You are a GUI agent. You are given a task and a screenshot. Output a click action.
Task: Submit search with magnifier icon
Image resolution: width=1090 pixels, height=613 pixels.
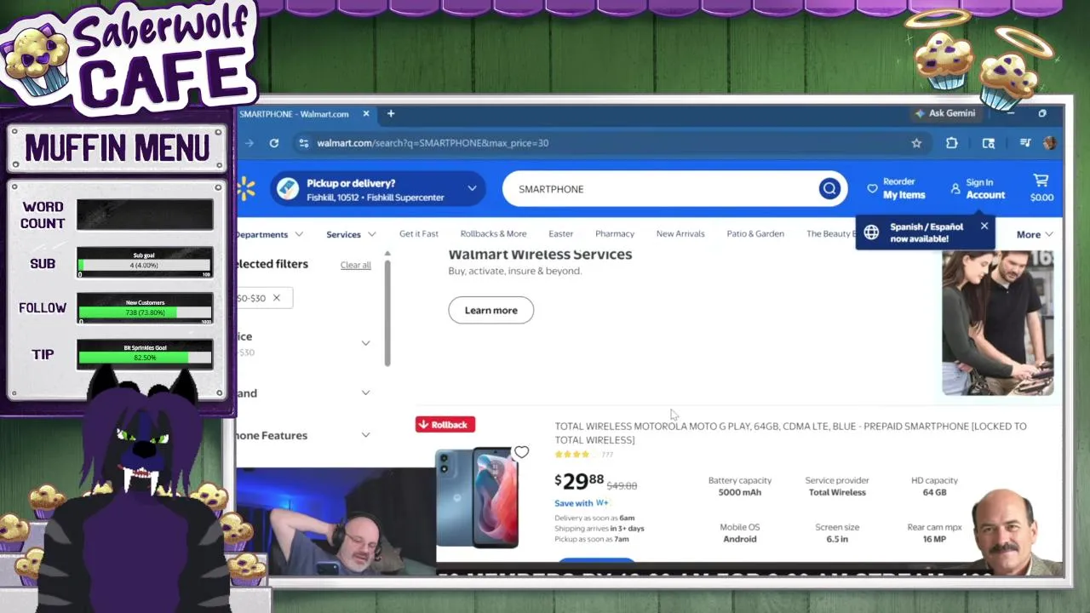coord(829,189)
